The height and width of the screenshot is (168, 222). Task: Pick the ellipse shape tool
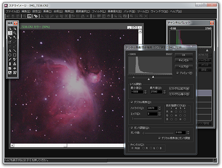10,55
